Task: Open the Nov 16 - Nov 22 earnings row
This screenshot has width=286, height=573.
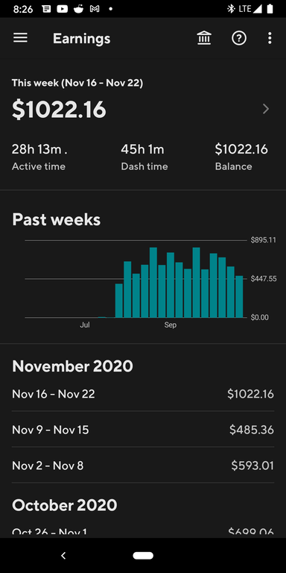Action: tap(143, 394)
